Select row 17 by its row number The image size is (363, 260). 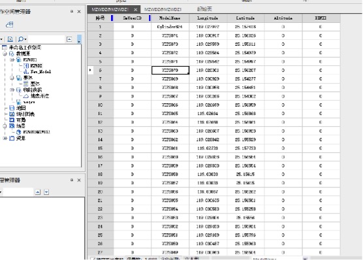pyautogui.click(x=100, y=166)
